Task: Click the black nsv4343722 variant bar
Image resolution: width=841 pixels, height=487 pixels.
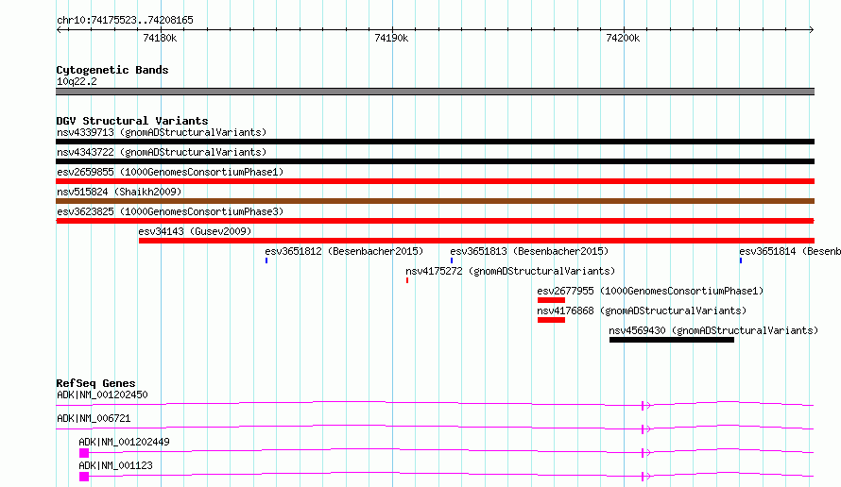Action: point(435,161)
